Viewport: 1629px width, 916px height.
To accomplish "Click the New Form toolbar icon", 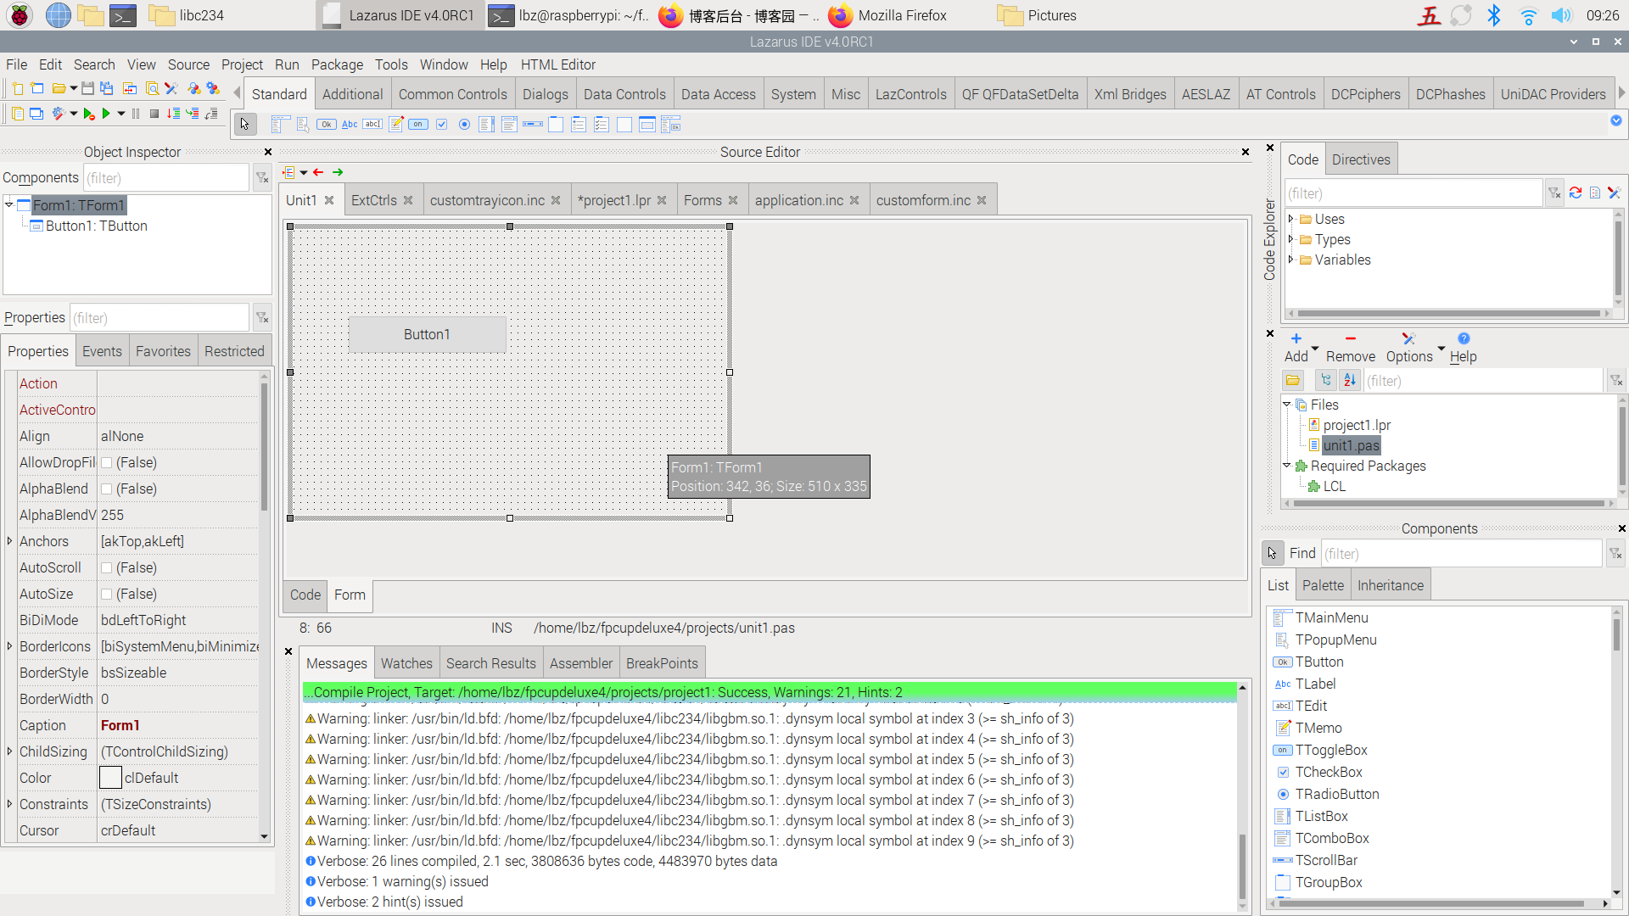I will click(37, 88).
